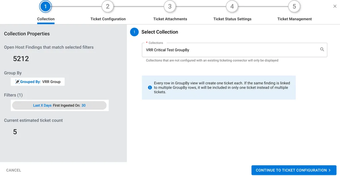Click Filters (1) label
Image resolution: width=340 pixels, height=176 pixels.
pyautogui.click(x=13, y=95)
